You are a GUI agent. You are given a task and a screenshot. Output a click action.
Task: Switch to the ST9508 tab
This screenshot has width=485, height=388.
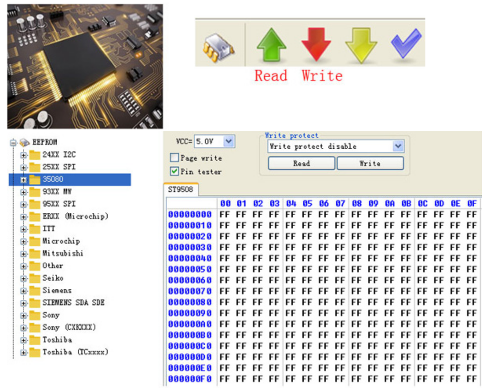click(181, 190)
